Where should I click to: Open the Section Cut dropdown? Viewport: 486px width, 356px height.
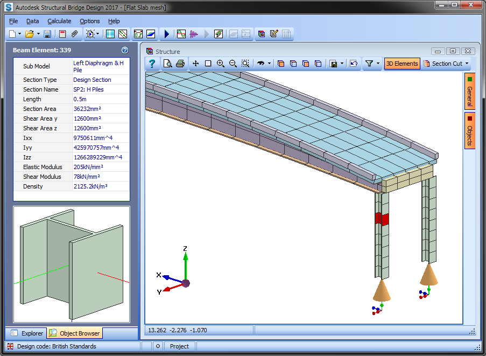click(446, 64)
